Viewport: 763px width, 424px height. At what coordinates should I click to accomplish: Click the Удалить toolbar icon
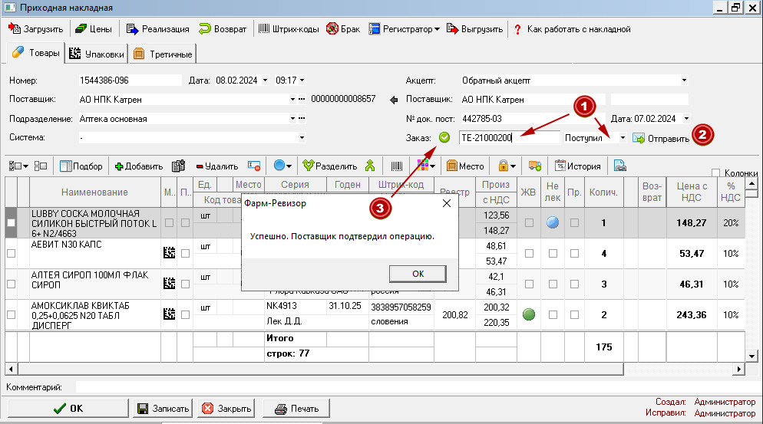point(200,166)
